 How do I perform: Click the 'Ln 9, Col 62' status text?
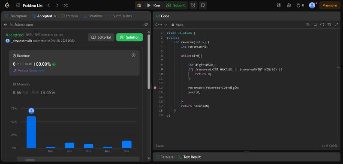(329, 146)
